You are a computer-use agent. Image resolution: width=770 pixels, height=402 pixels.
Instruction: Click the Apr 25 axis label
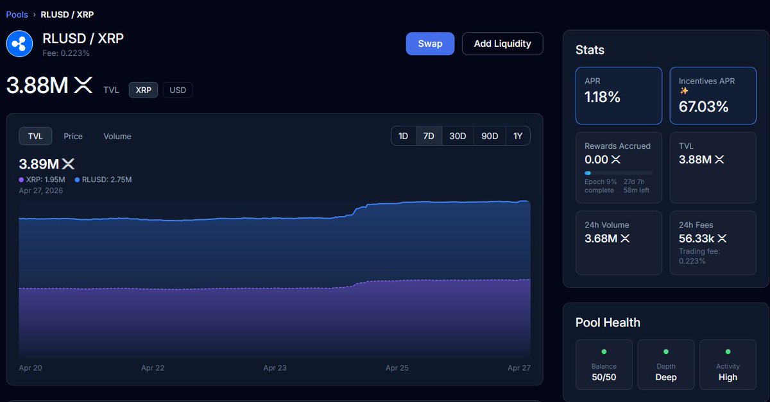click(x=397, y=368)
